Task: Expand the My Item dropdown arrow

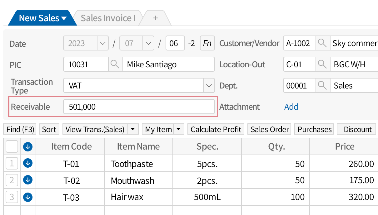Action: click(179, 129)
